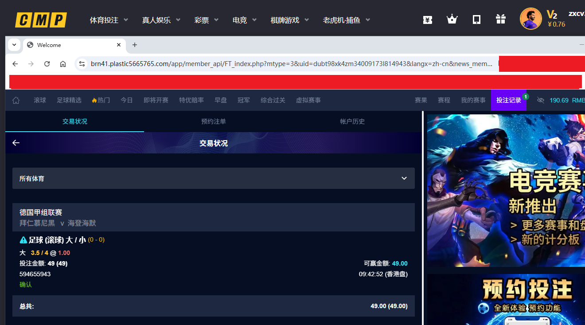This screenshot has height=325, width=585.
Task: Expand the 彩票 menu
Action: point(207,20)
